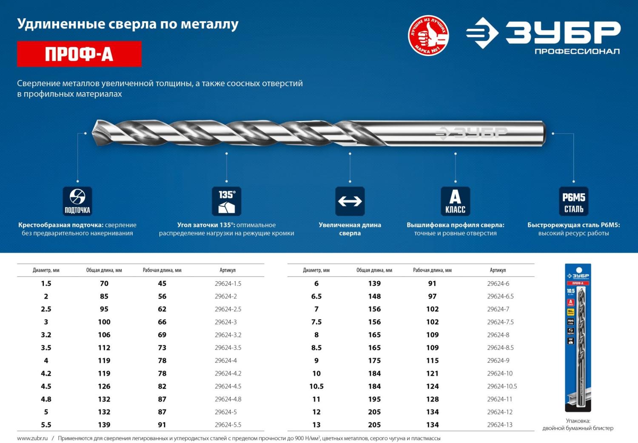Click the Р6М5 сталь icon
Screen dimensions: 638x443
(573, 201)
